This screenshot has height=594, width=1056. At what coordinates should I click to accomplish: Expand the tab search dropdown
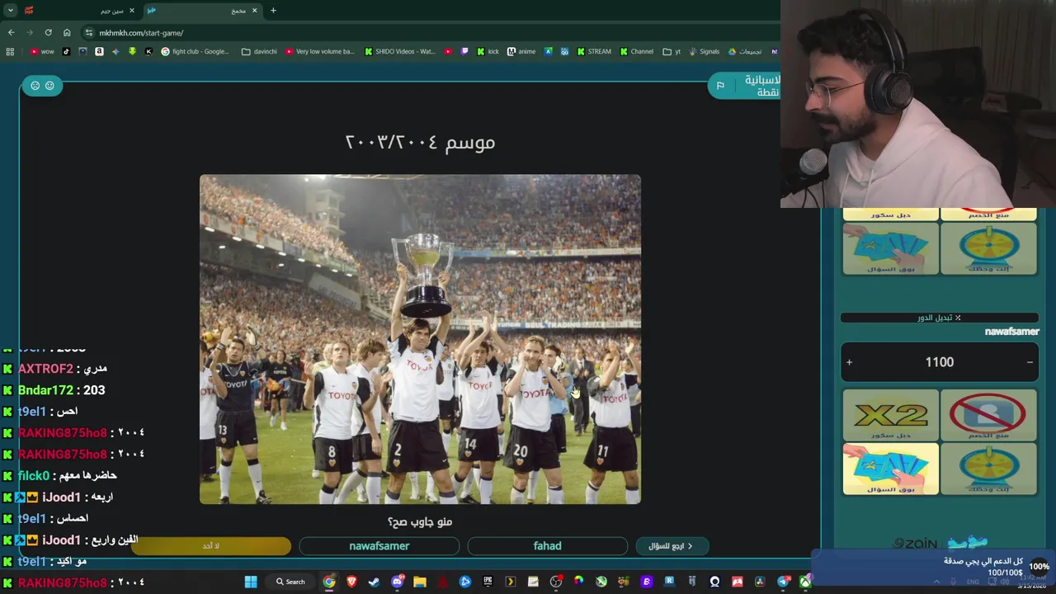pyautogui.click(x=10, y=11)
